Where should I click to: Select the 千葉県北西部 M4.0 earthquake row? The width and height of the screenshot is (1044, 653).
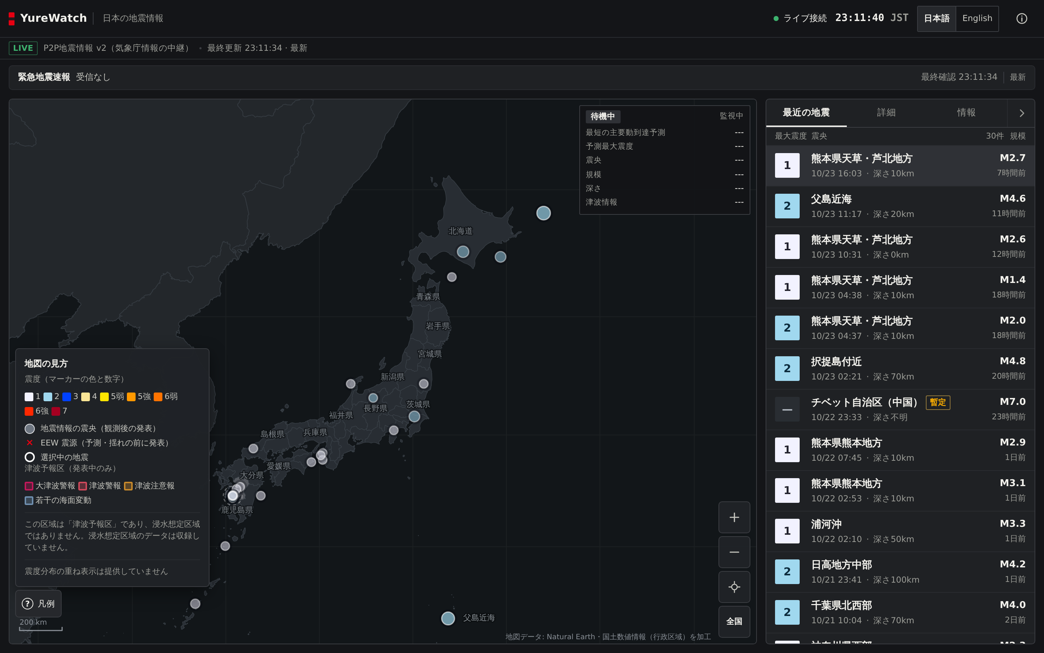point(900,612)
